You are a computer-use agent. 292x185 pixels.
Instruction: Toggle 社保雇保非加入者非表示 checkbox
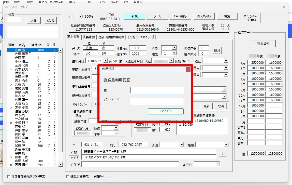9,176
